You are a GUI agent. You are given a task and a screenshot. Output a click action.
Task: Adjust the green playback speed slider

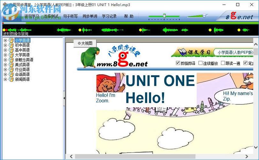pyautogui.click(x=164, y=16)
